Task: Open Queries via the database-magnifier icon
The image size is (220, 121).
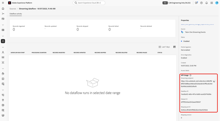Action: click(3, 111)
